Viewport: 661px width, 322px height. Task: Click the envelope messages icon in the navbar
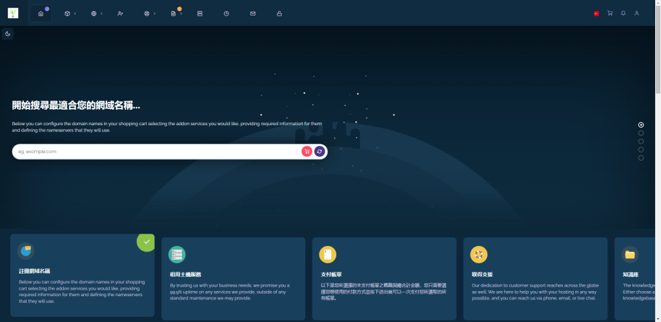(x=253, y=14)
